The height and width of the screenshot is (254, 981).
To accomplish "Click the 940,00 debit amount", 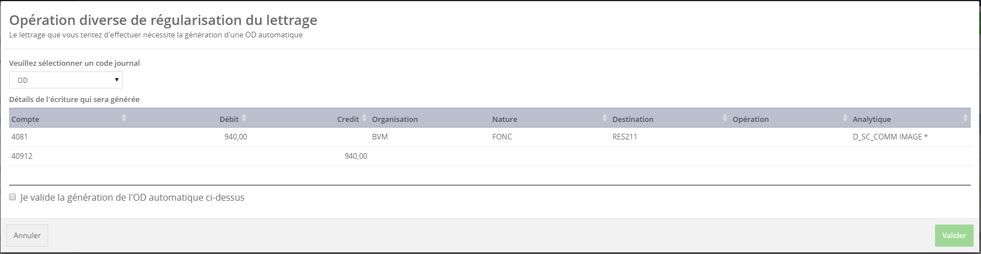I will click(x=235, y=137).
